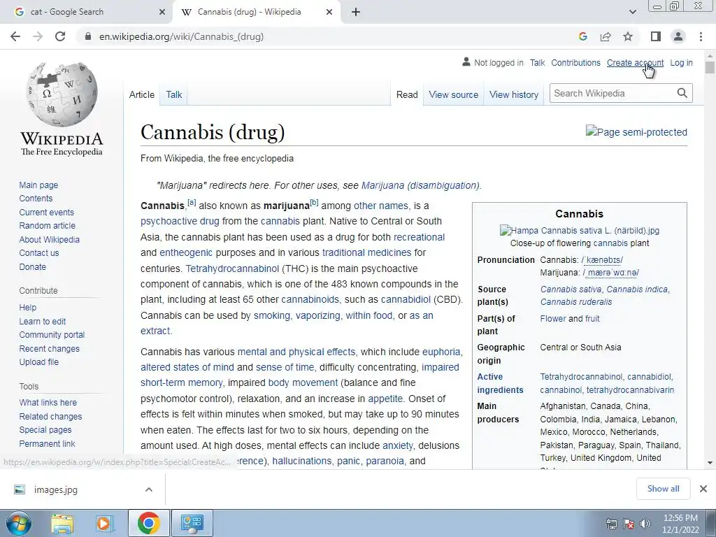
Task: Open the Marijuana (disambiguation) link
Action: point(420,185)
